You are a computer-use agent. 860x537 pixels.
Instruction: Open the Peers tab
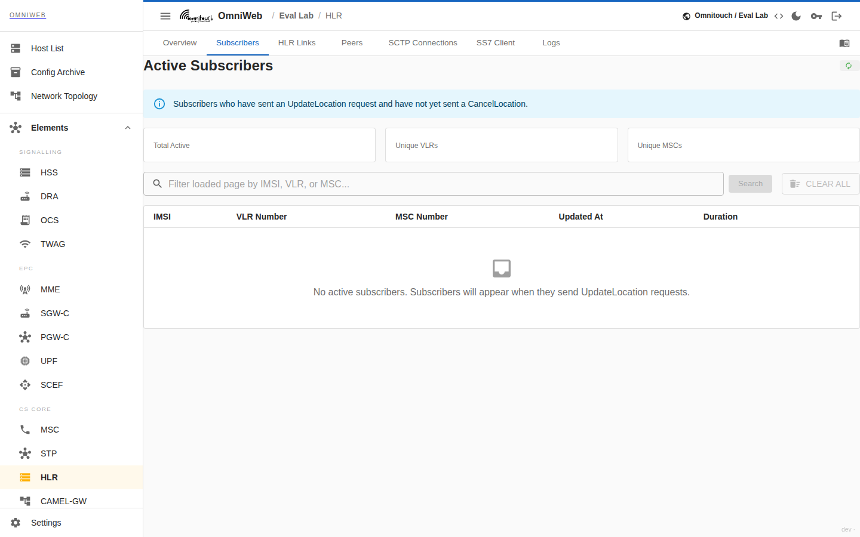point(352,43)
